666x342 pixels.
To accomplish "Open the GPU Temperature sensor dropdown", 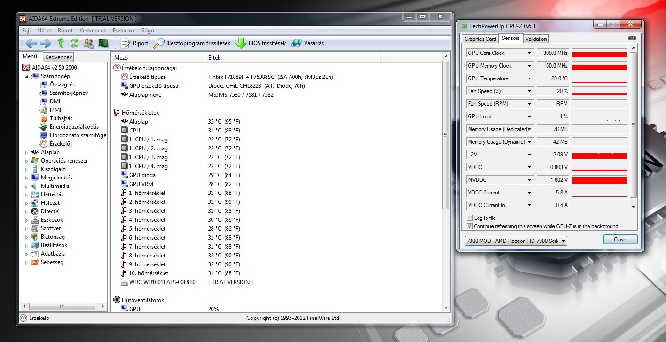I will [529, 78].
